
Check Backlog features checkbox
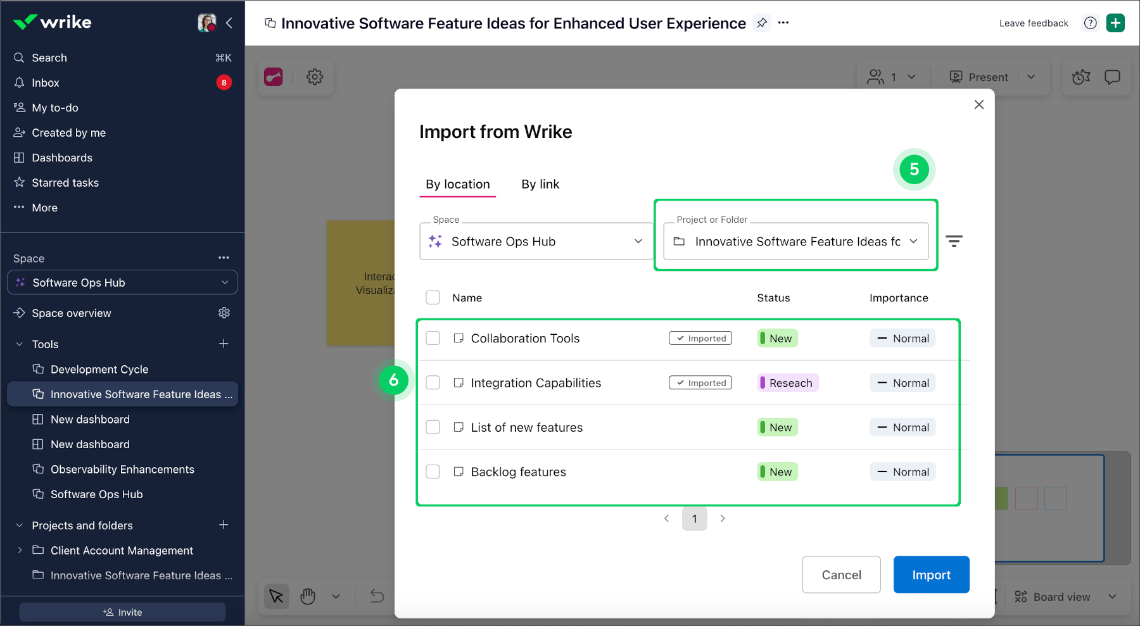[x=433, y=472]
